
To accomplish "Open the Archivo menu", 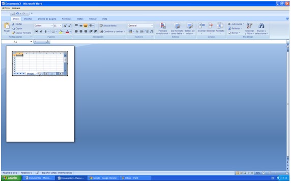I will point(6,8).
